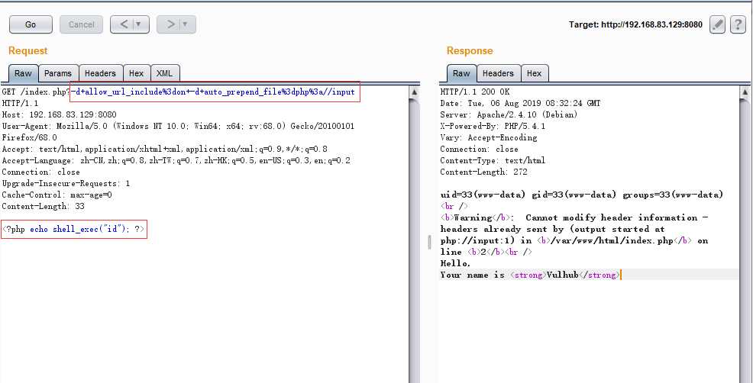The height and width of the screenshot is (383, 753).
Task: Click the Cache-Control: max-age=0 line
Action: [57, 195]
